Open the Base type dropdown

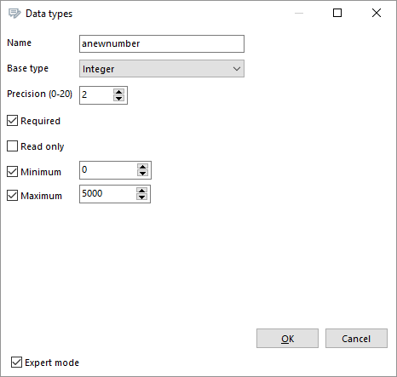point(162,69)
